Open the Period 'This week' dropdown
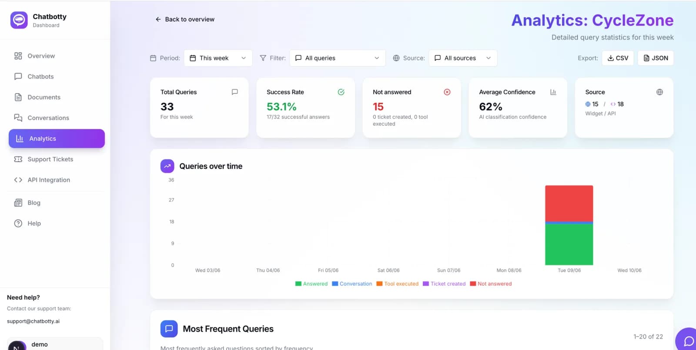 point(218,58)
